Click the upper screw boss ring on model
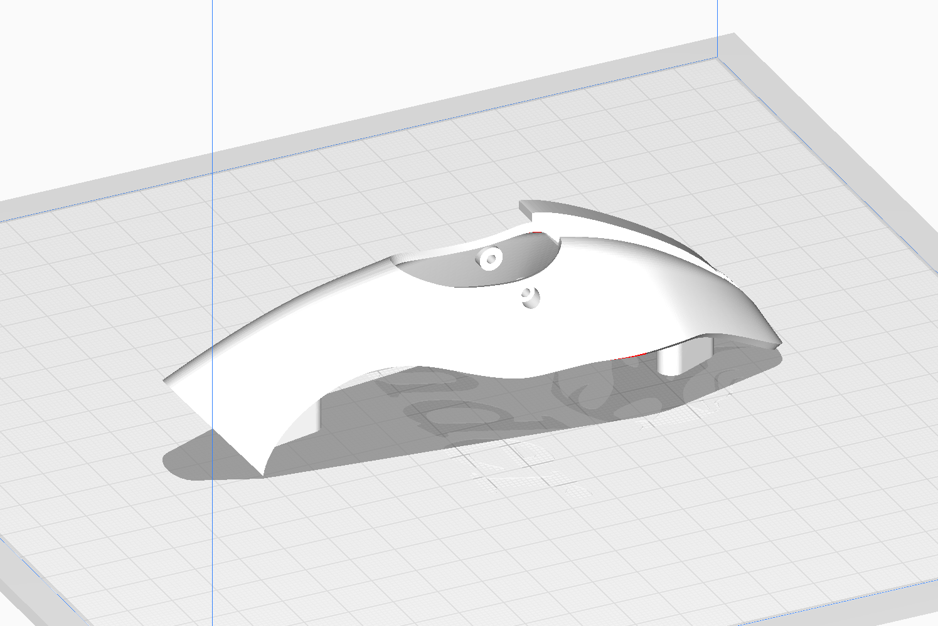 click(x=489, y=258)
